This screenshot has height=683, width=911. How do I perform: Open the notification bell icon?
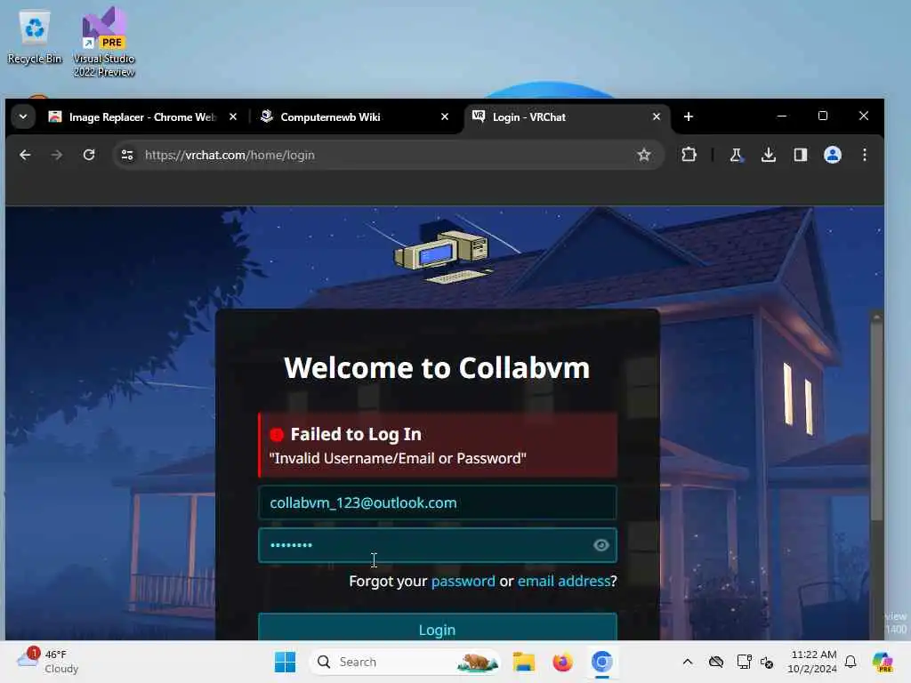click(x=851, y=662)
